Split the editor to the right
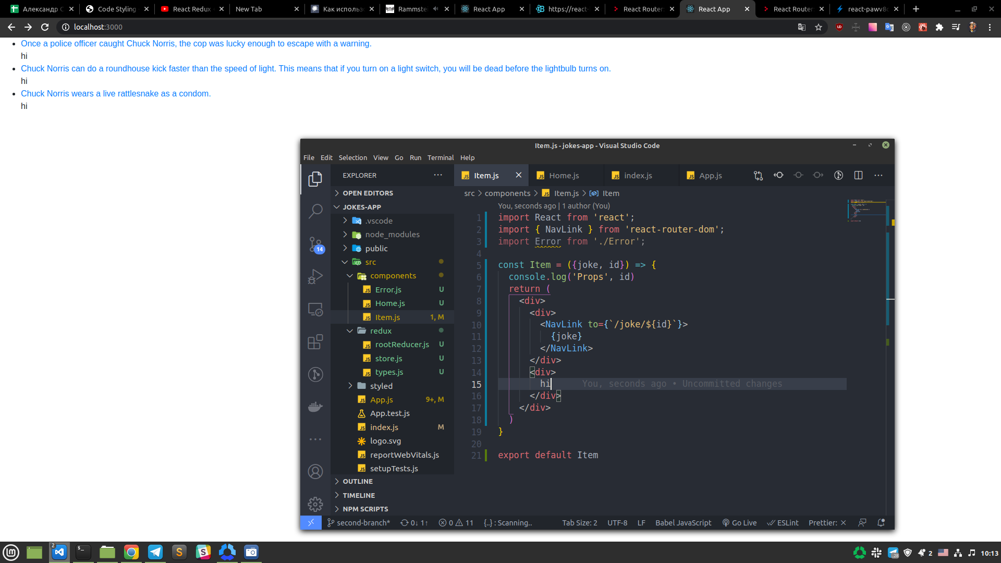The image size is (1001, 563). click(x=858, y=176)
